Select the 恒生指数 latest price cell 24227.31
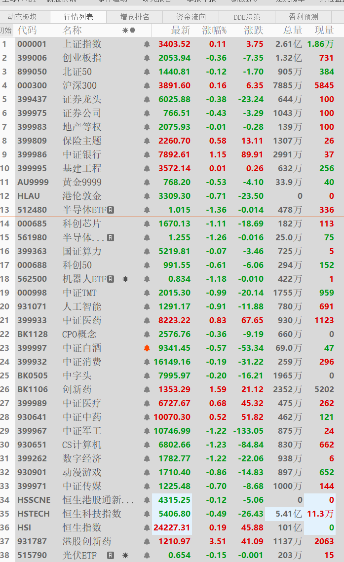 tap(172, 527)
